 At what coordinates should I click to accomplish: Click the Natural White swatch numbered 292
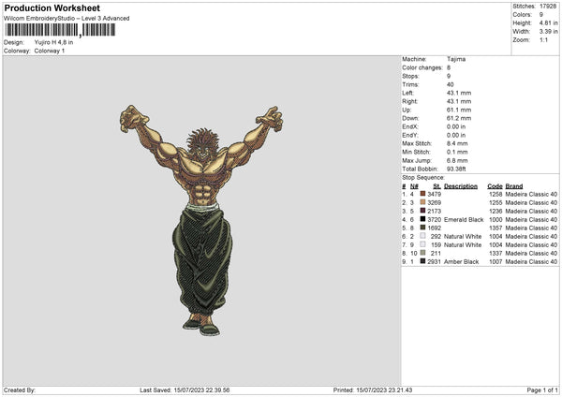point(423,236)
